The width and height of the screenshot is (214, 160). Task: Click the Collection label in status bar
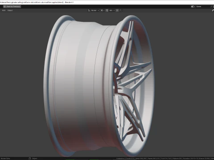coord(120,159)
